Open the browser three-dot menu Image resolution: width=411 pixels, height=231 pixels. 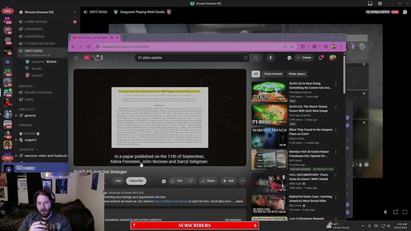click(341, 47)
